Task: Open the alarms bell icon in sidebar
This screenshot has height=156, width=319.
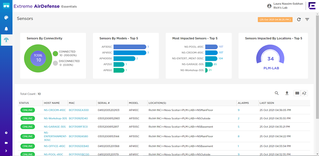Action: (x=6, y=29)
